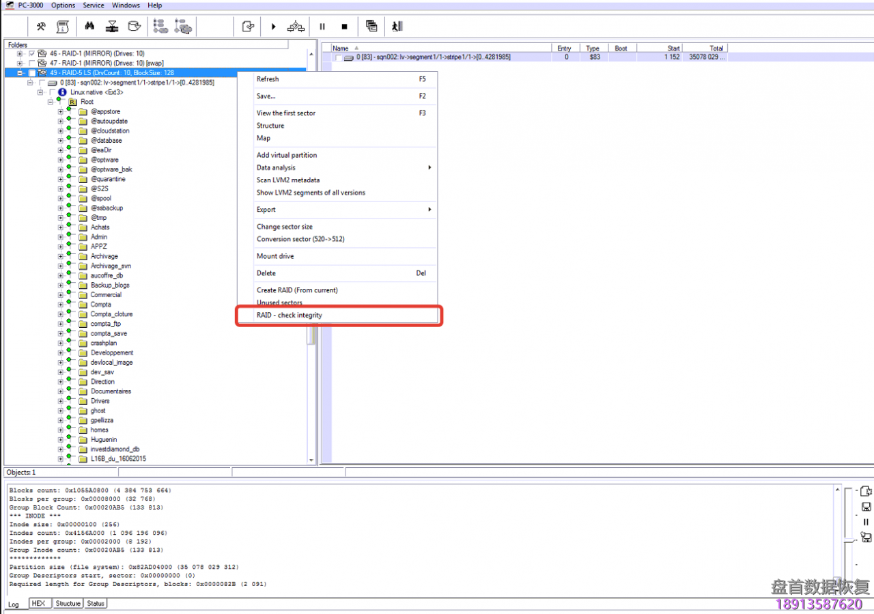The height and width of the screenshot is (614, 874).
Task: Open the Service menu in menu bar
Action: pos(94,5)
